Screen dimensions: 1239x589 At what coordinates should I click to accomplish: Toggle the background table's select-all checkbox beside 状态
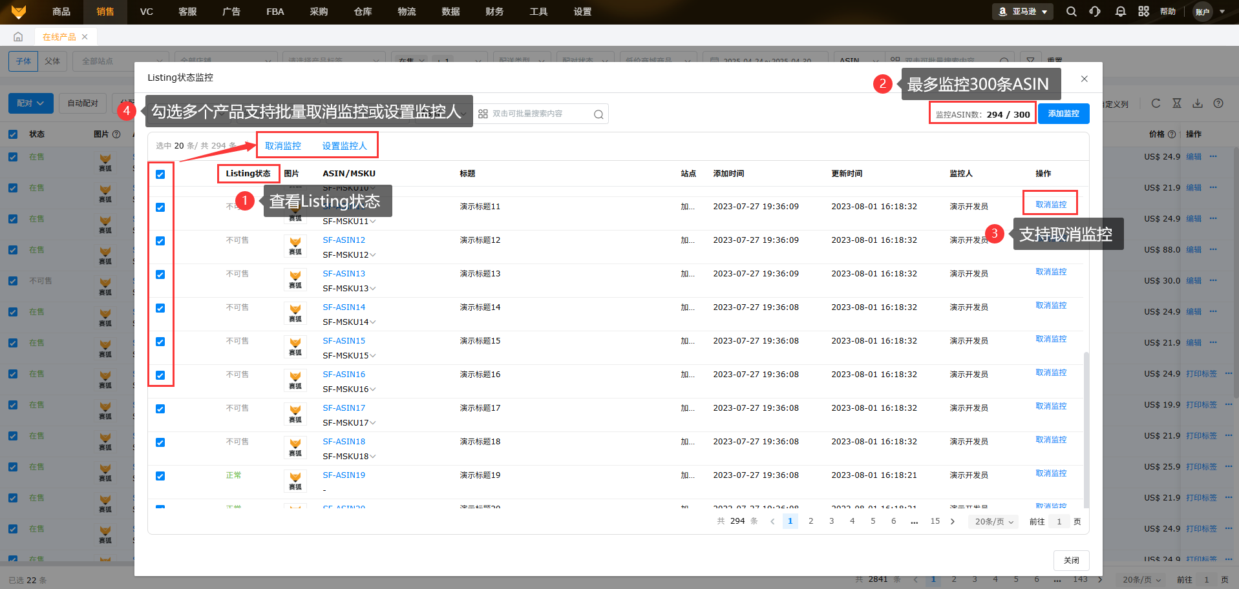(x=13, y=134)
